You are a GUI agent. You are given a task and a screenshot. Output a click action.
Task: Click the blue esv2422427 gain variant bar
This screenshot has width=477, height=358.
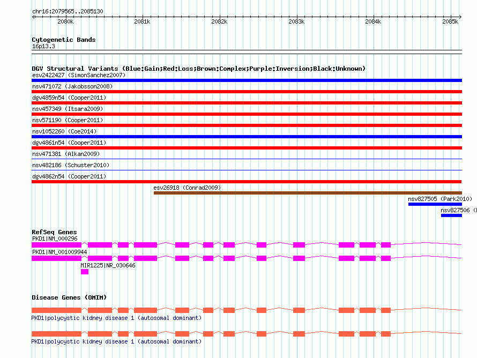247,80
